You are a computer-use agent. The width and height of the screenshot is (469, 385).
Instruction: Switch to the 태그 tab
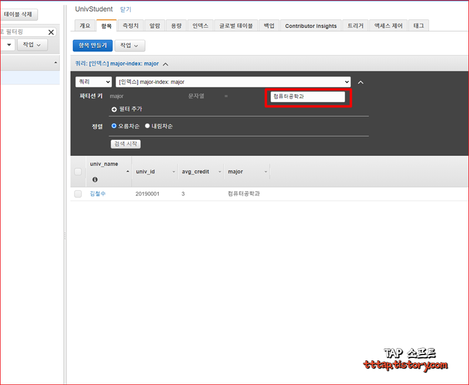[x=419, y=26]
